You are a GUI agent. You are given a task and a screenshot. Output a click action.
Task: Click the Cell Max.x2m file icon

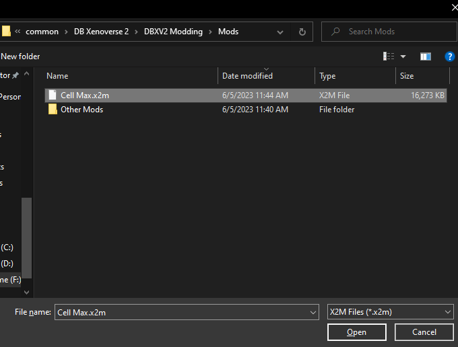click(x=53, y=95)
